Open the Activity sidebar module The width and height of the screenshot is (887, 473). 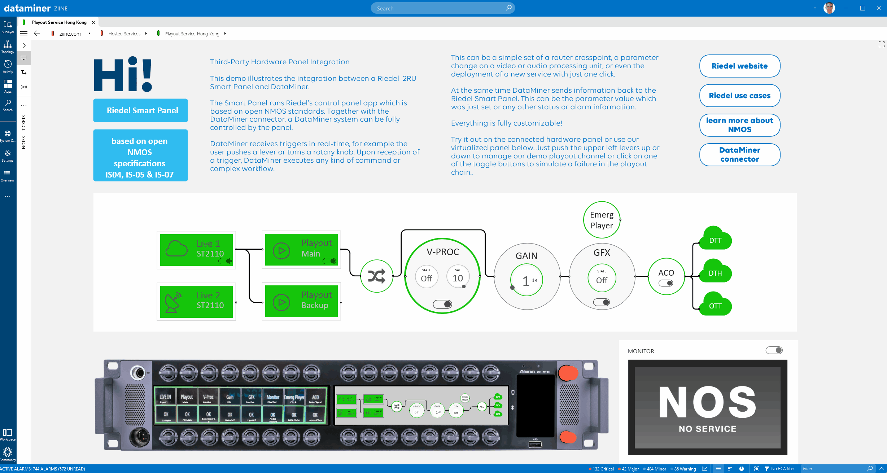coord(8,66)
